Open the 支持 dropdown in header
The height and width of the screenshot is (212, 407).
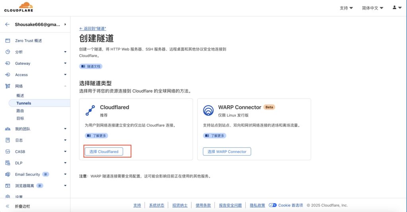tap(346, 8)
